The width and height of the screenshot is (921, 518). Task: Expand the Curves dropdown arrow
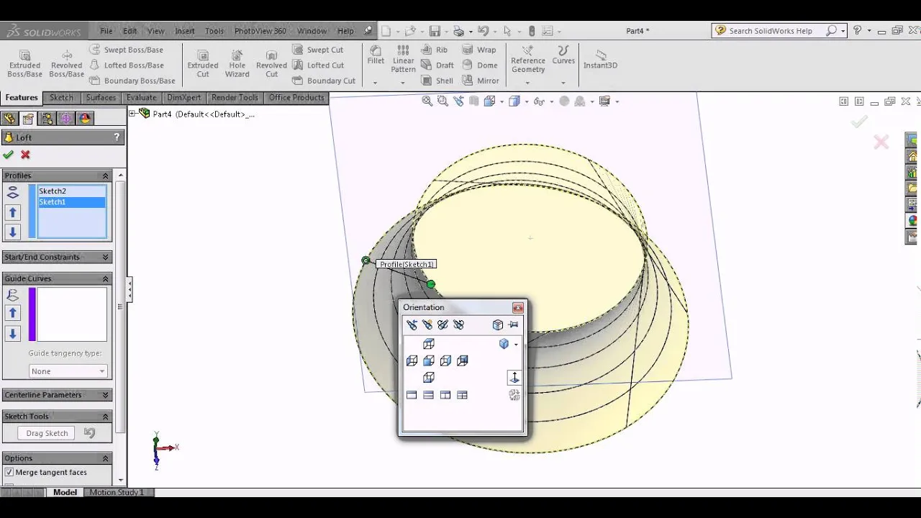tap(563, 83)
